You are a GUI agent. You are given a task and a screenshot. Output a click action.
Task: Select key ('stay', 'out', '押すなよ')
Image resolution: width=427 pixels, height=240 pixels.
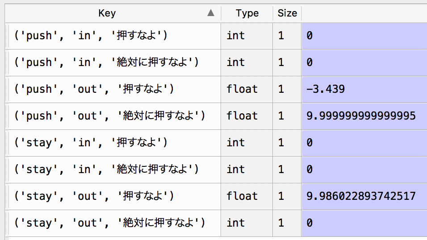pyautogui.click(x=94, y=196)
